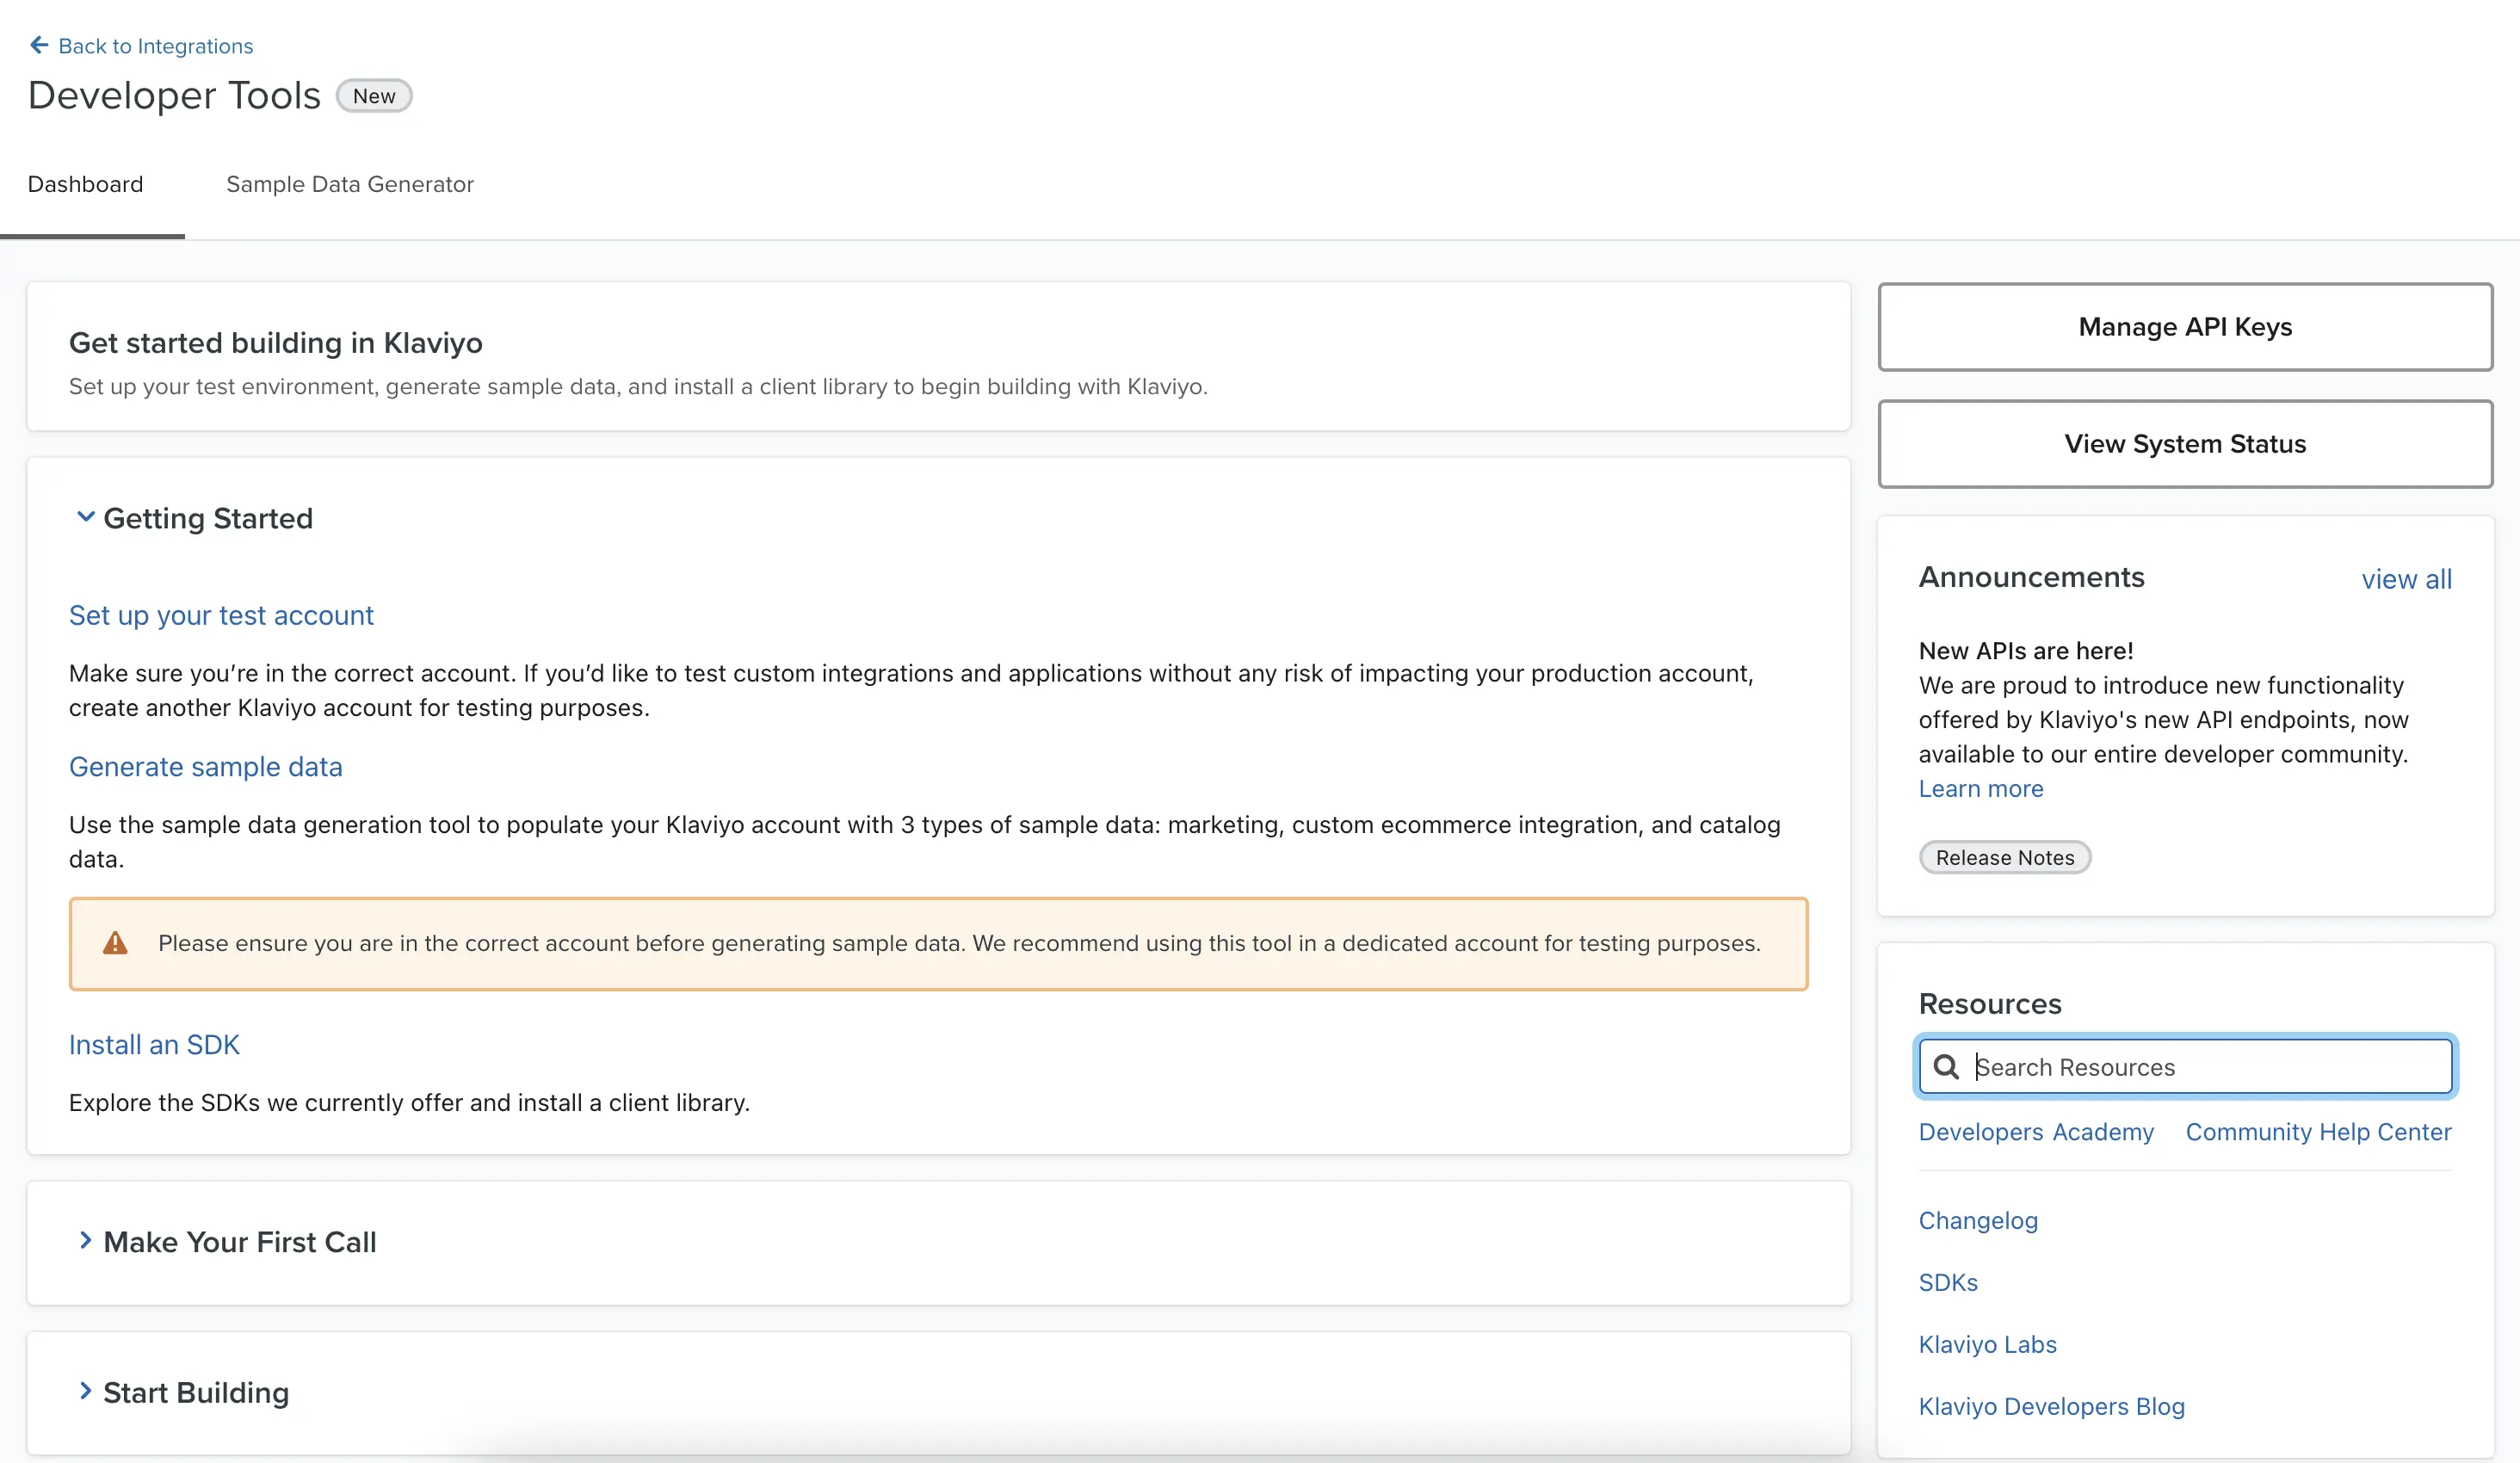Open the Sample Data Generator tab
The height and width of the screenshot is (1463, 2520).
[350, 184]
